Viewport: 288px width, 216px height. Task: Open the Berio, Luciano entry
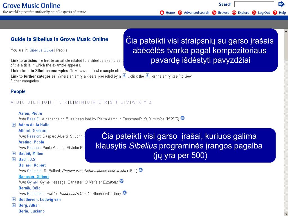coord(31,211)
